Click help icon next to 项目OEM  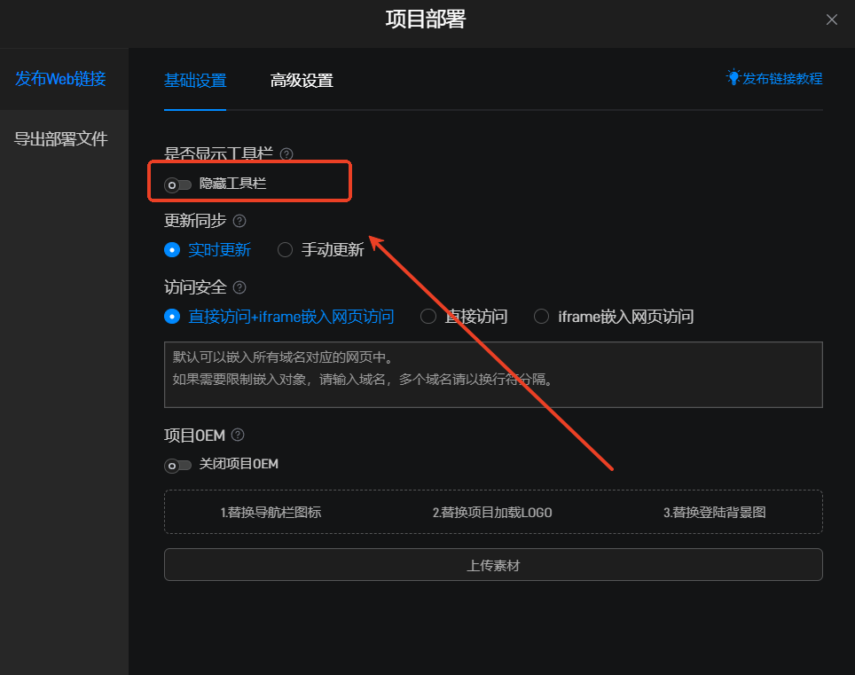(x=238, y=435)
